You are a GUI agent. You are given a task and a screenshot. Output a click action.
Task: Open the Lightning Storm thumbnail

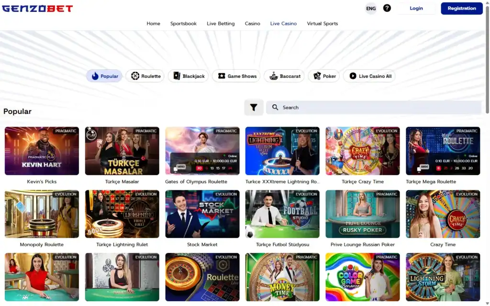443,277
